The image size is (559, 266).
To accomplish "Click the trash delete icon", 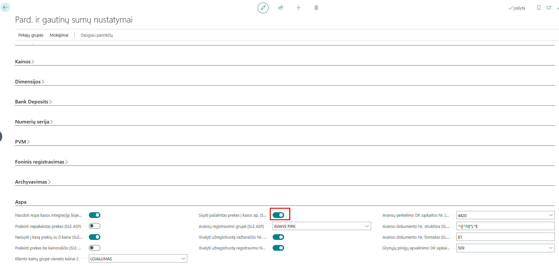I will (x=316, y=8).
